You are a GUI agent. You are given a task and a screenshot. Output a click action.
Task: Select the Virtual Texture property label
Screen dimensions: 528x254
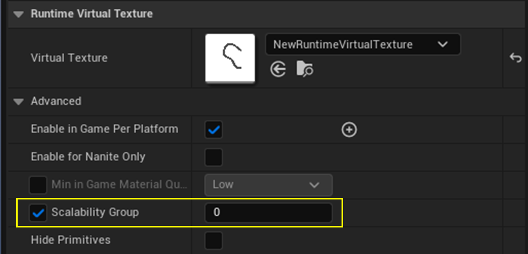pyautogui.click(x=69, y=58)
